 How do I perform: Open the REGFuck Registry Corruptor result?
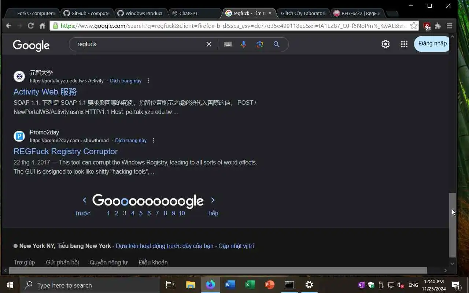(x=66, y=151)
